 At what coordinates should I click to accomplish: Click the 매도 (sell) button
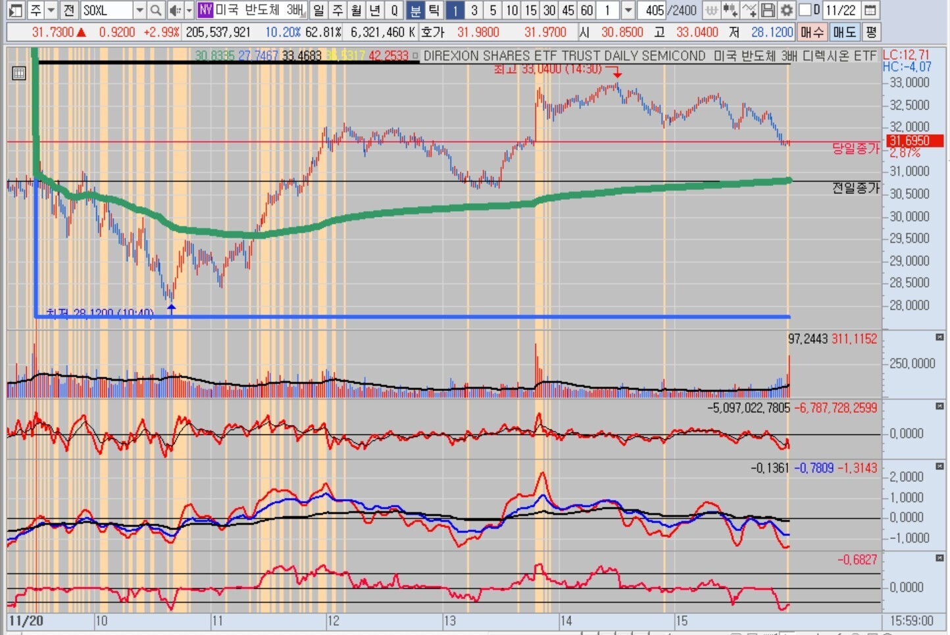[845, 32]
